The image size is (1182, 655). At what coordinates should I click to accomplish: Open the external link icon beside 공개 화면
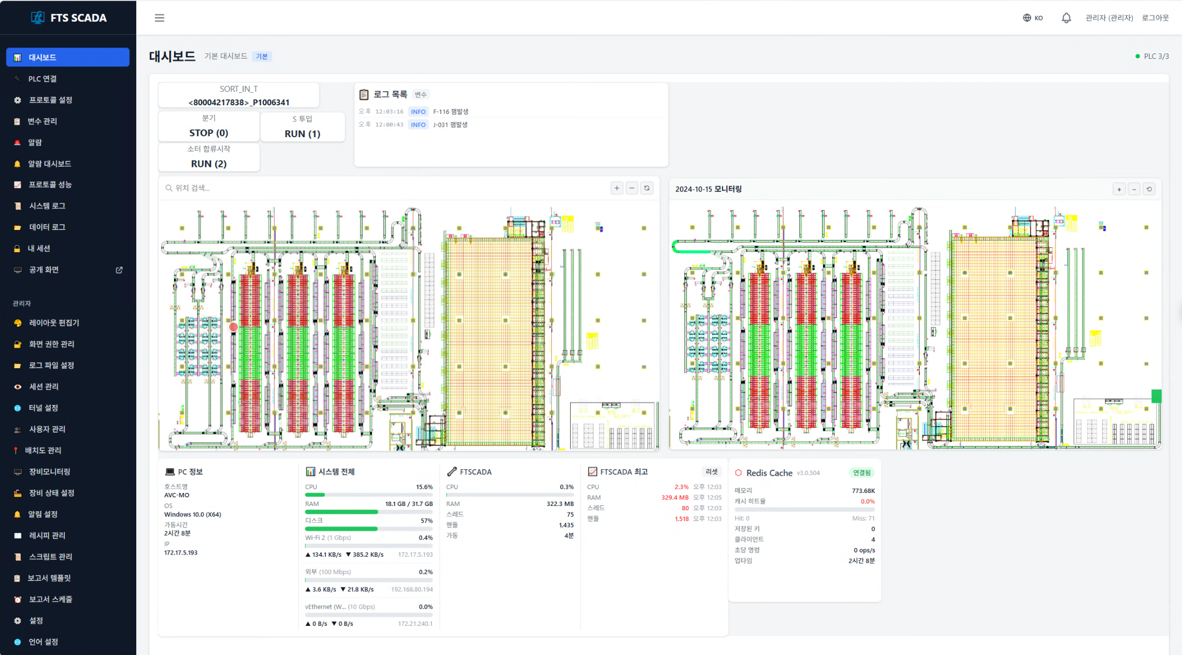[x=119, y=270]
